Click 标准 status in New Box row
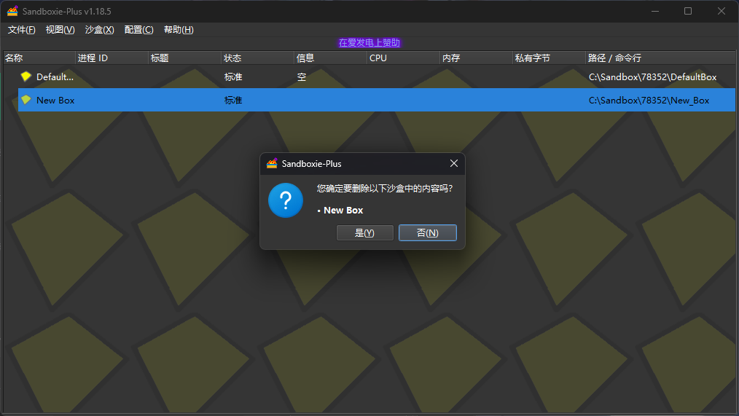The height and width of the screenshot is (416, 739). point(233,101)
